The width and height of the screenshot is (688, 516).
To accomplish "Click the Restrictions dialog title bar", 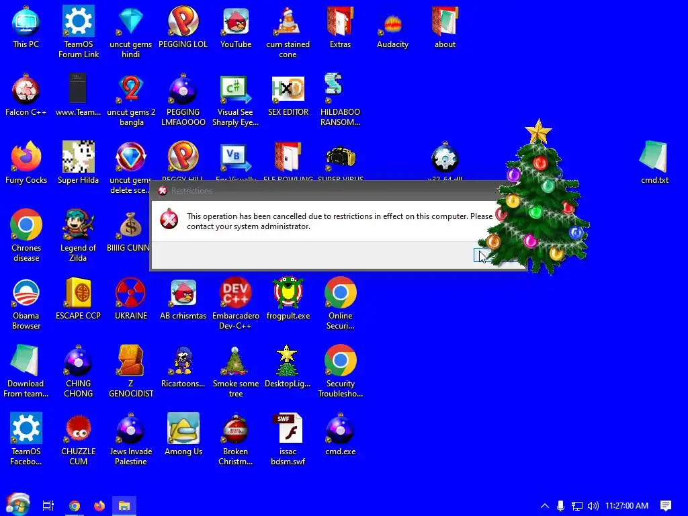I will (325, 190).
